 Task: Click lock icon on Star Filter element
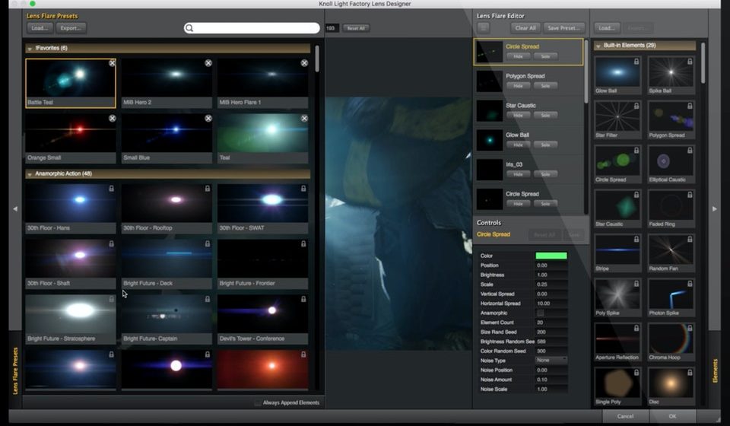pos(636,106)
